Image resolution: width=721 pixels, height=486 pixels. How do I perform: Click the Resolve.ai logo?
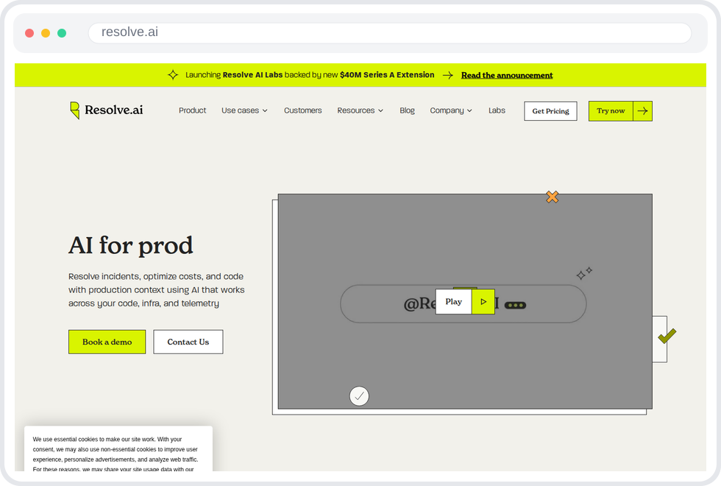(106, 110)
